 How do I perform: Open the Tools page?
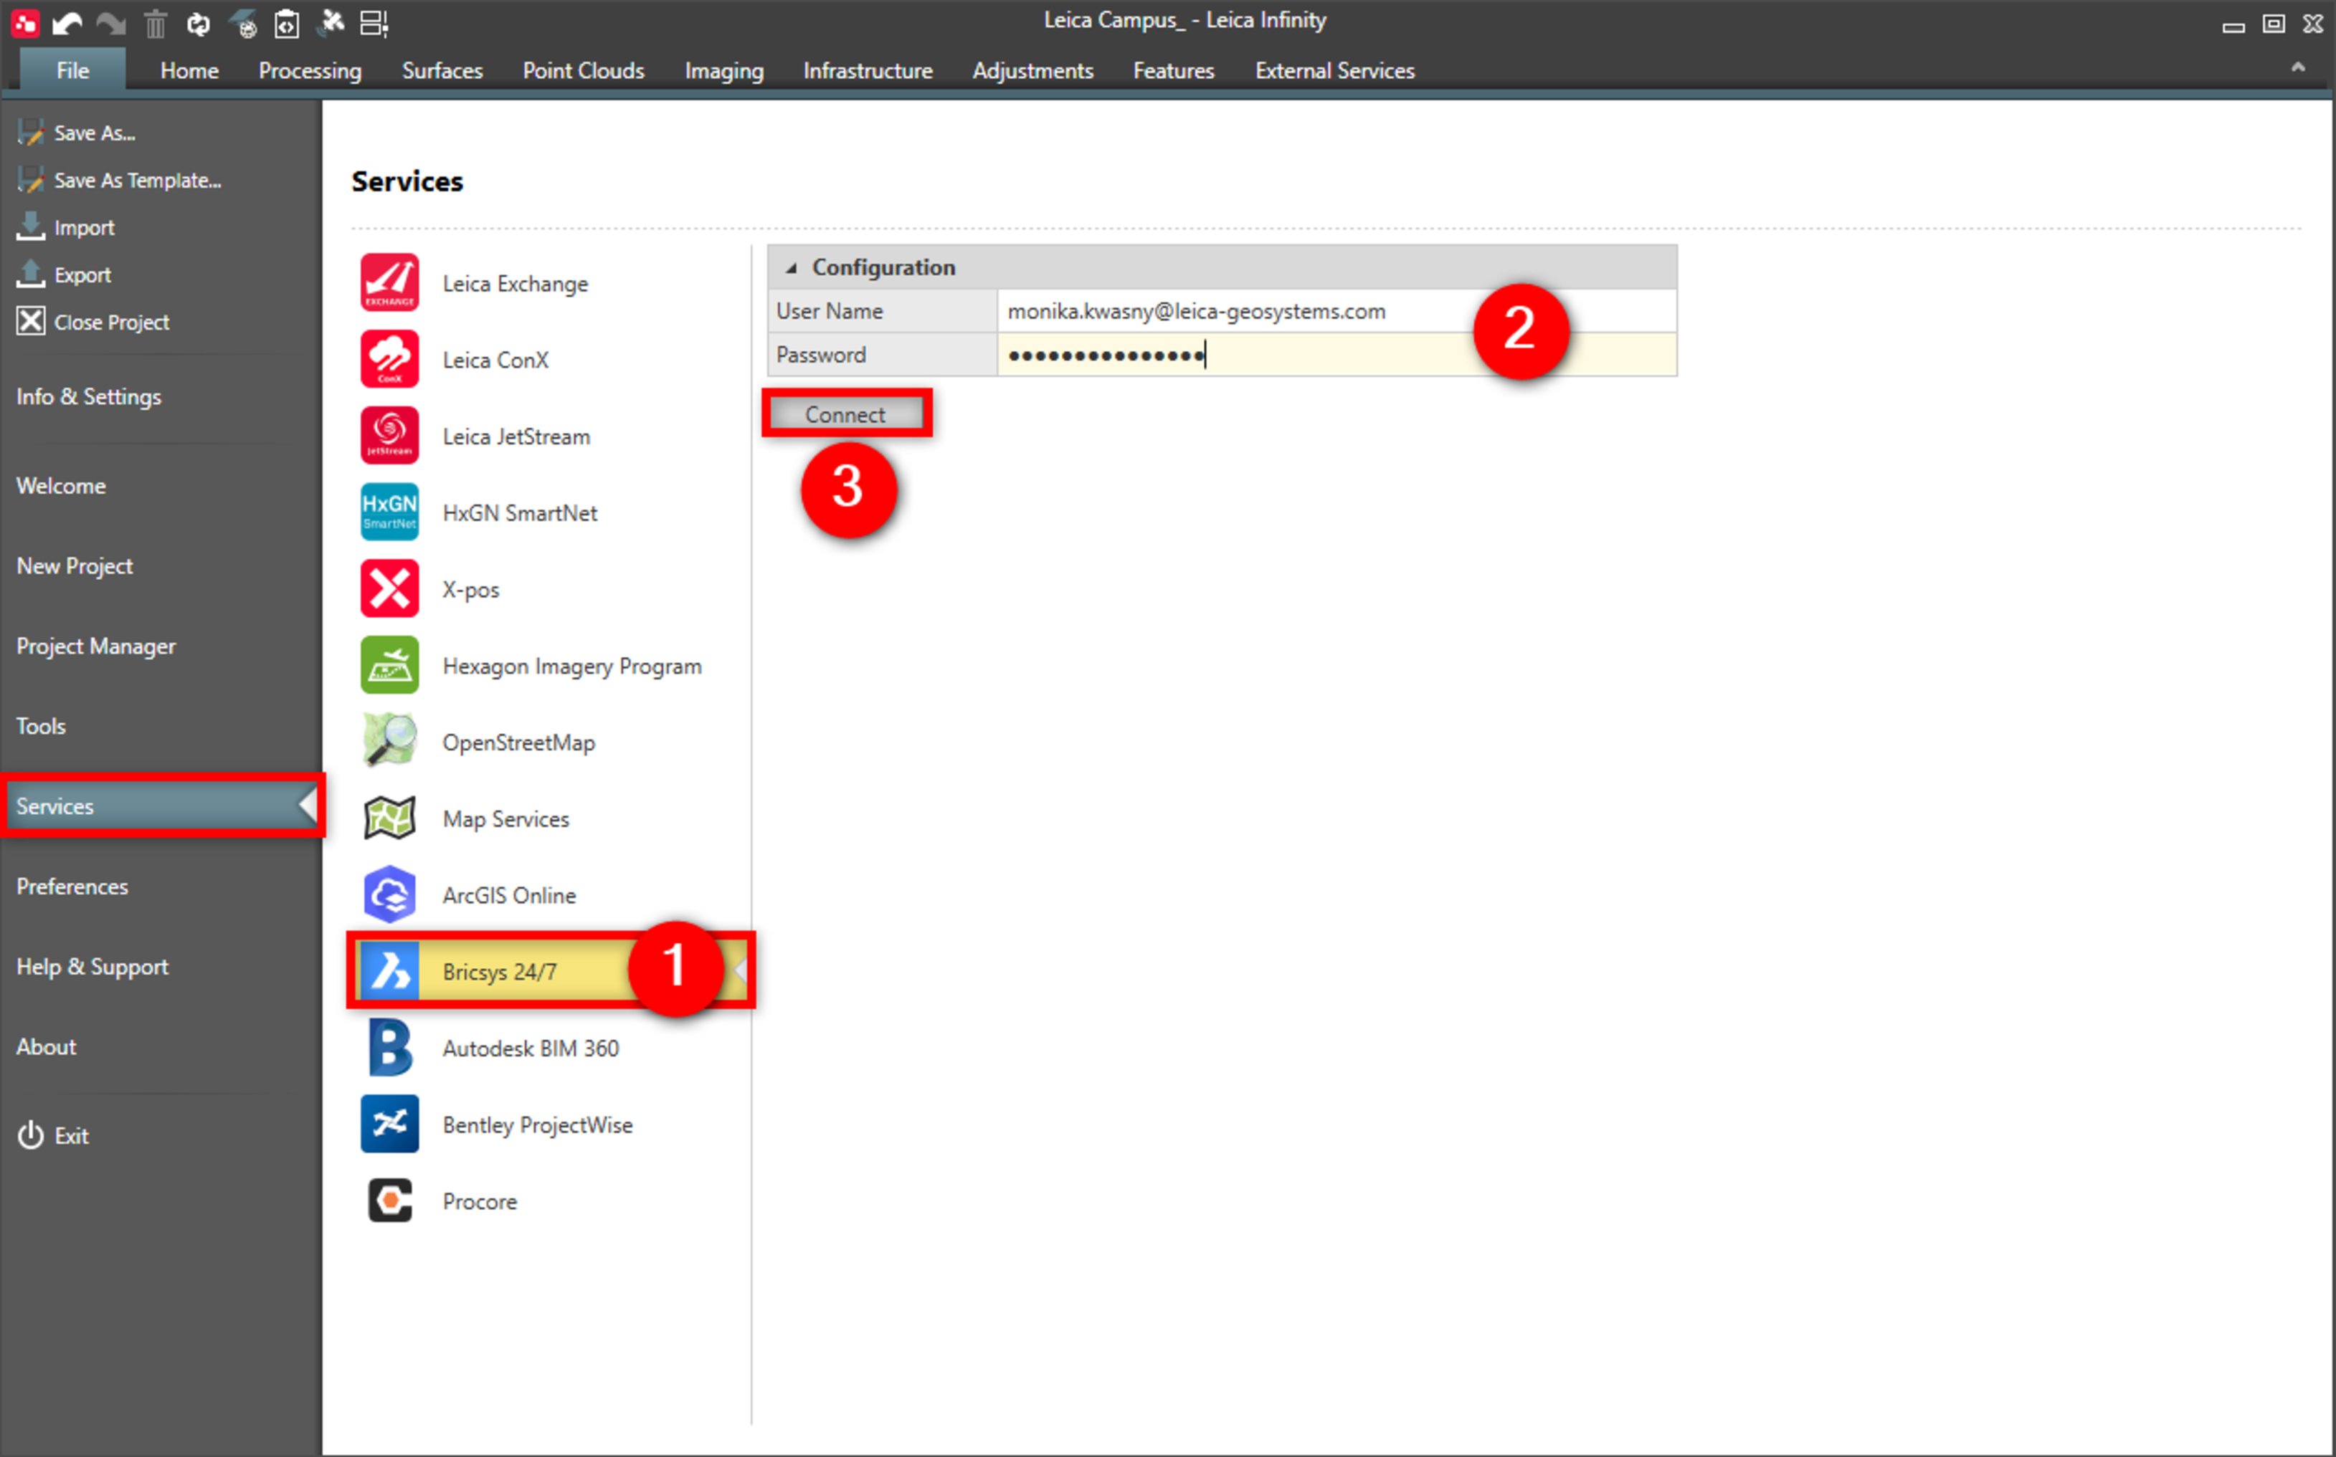(x=40, y=725)
